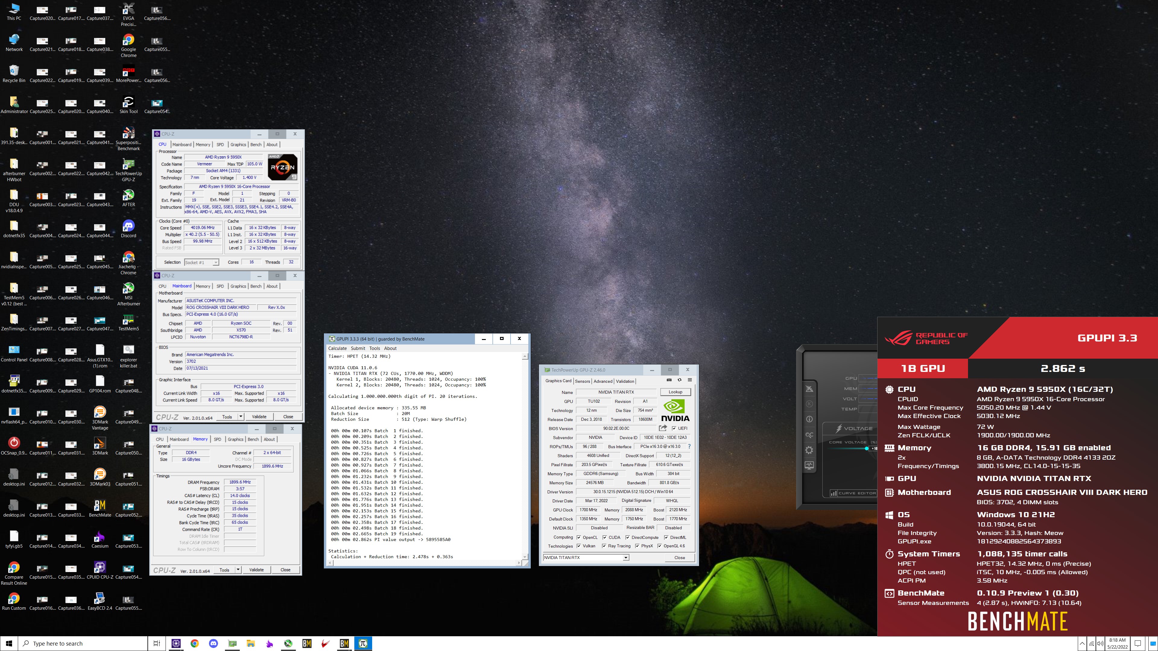1158x651 pixels.
Task: Toggle the CUDA checkbox in GPU-Z
Action: tap(605, 537)
